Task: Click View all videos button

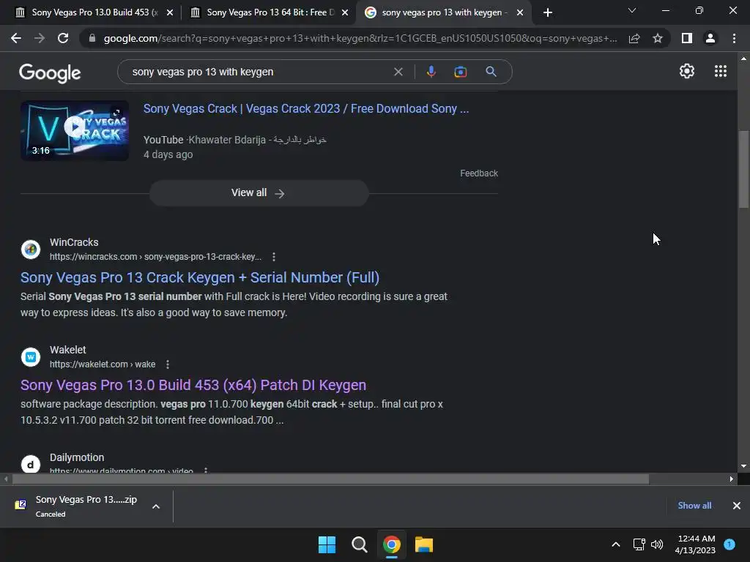Action: point(259,193)
